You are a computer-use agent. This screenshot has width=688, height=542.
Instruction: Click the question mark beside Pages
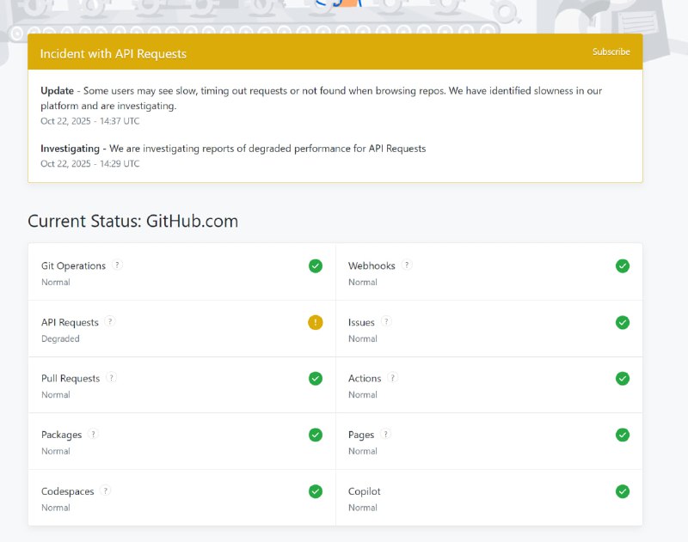pyautogui.click(x=386, y=435)
